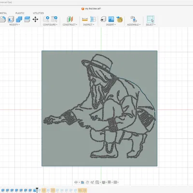Open the Display Settings monitor icon
The width and height of the screenshot is (193, 193).
[104, 182]
